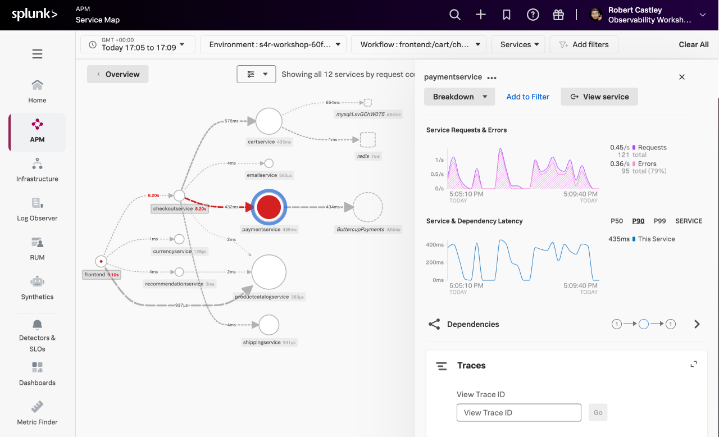Select the P50 latency percentile
Viewport: 719px width, 437px height.
617,221
